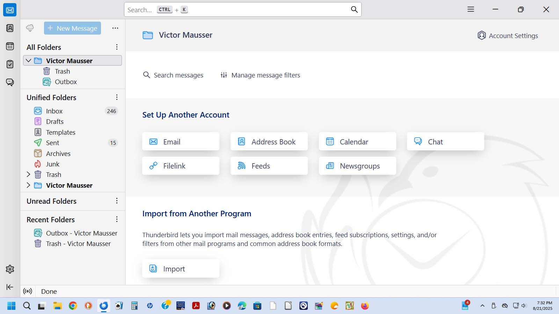Click the online status indicator icon
Viewport: 559px width, 314px height.
pos(28,291)
